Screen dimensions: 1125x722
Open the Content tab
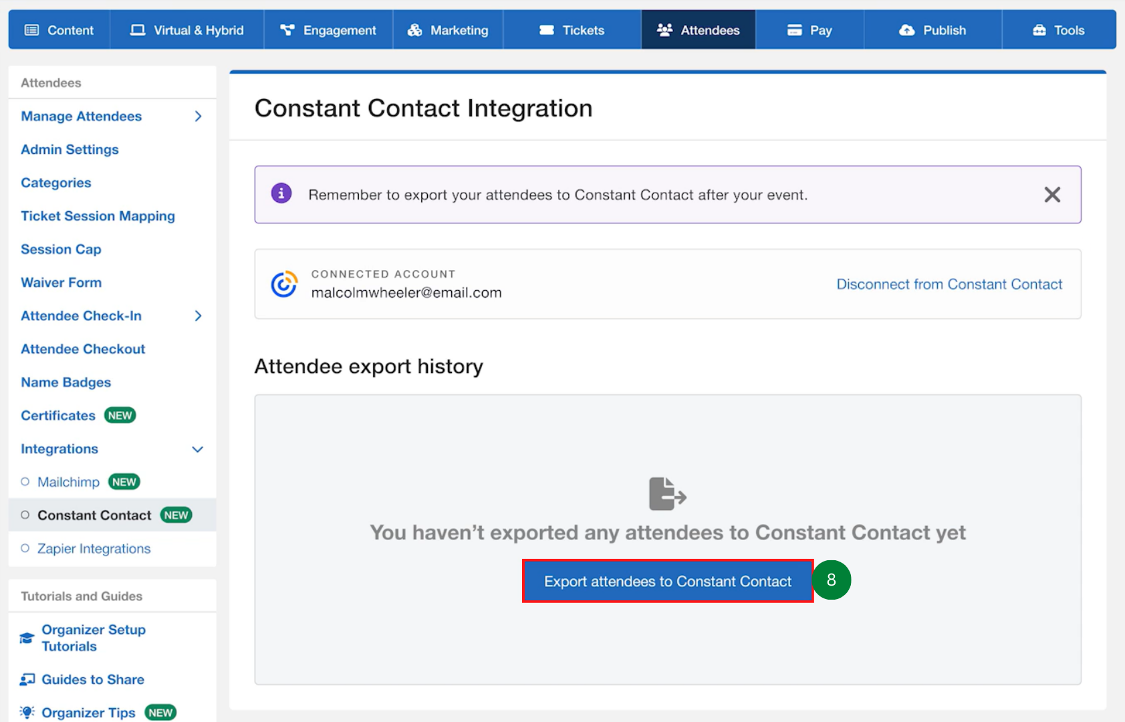click(x=59, y=30)
